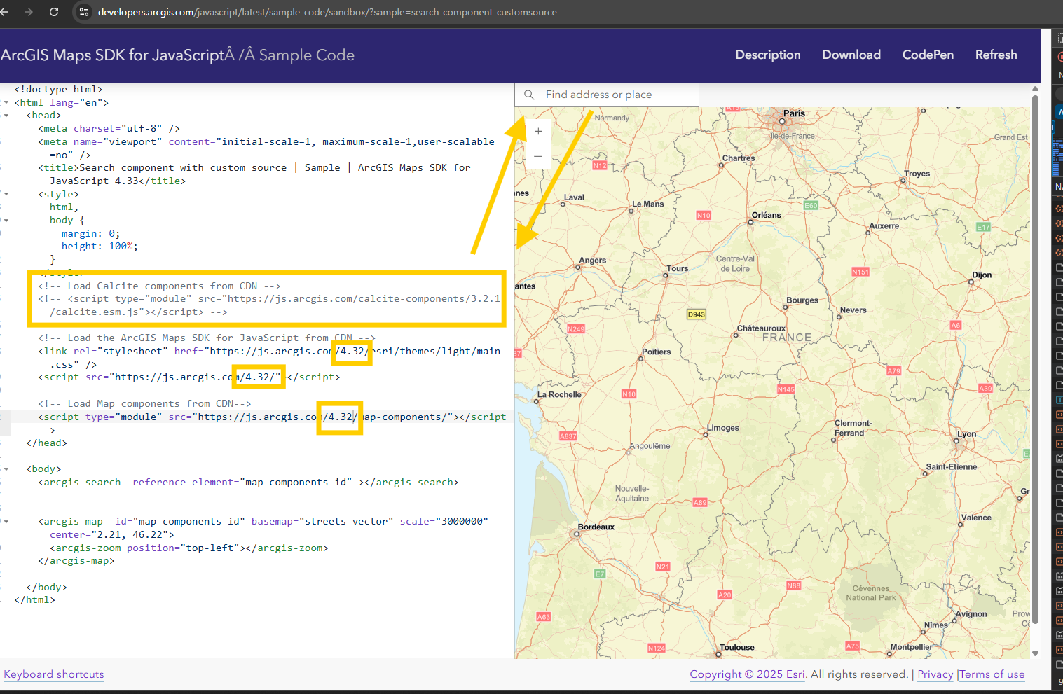Click the closing </arcgis-map> tag line
The image size is (1063, 694).
click(x=76, y=561)
